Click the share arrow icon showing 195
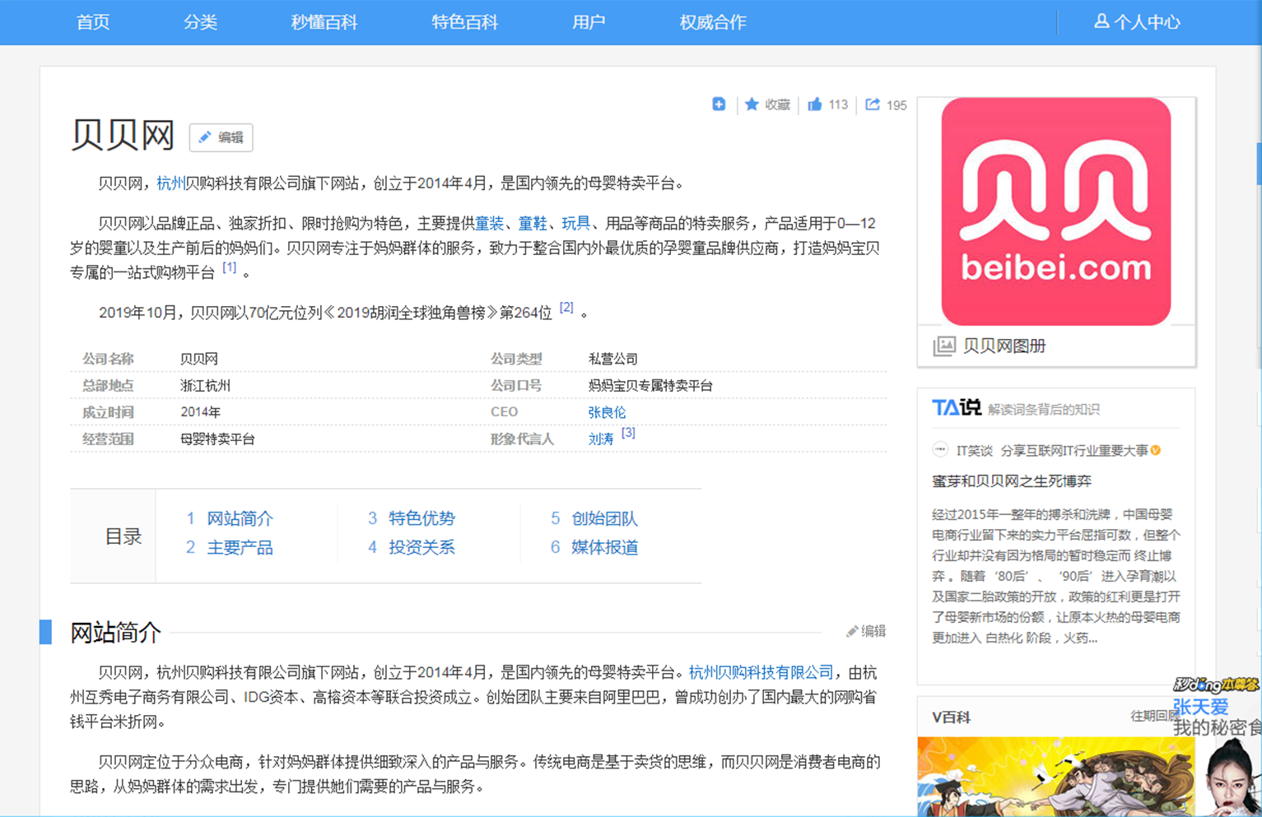 873,104
